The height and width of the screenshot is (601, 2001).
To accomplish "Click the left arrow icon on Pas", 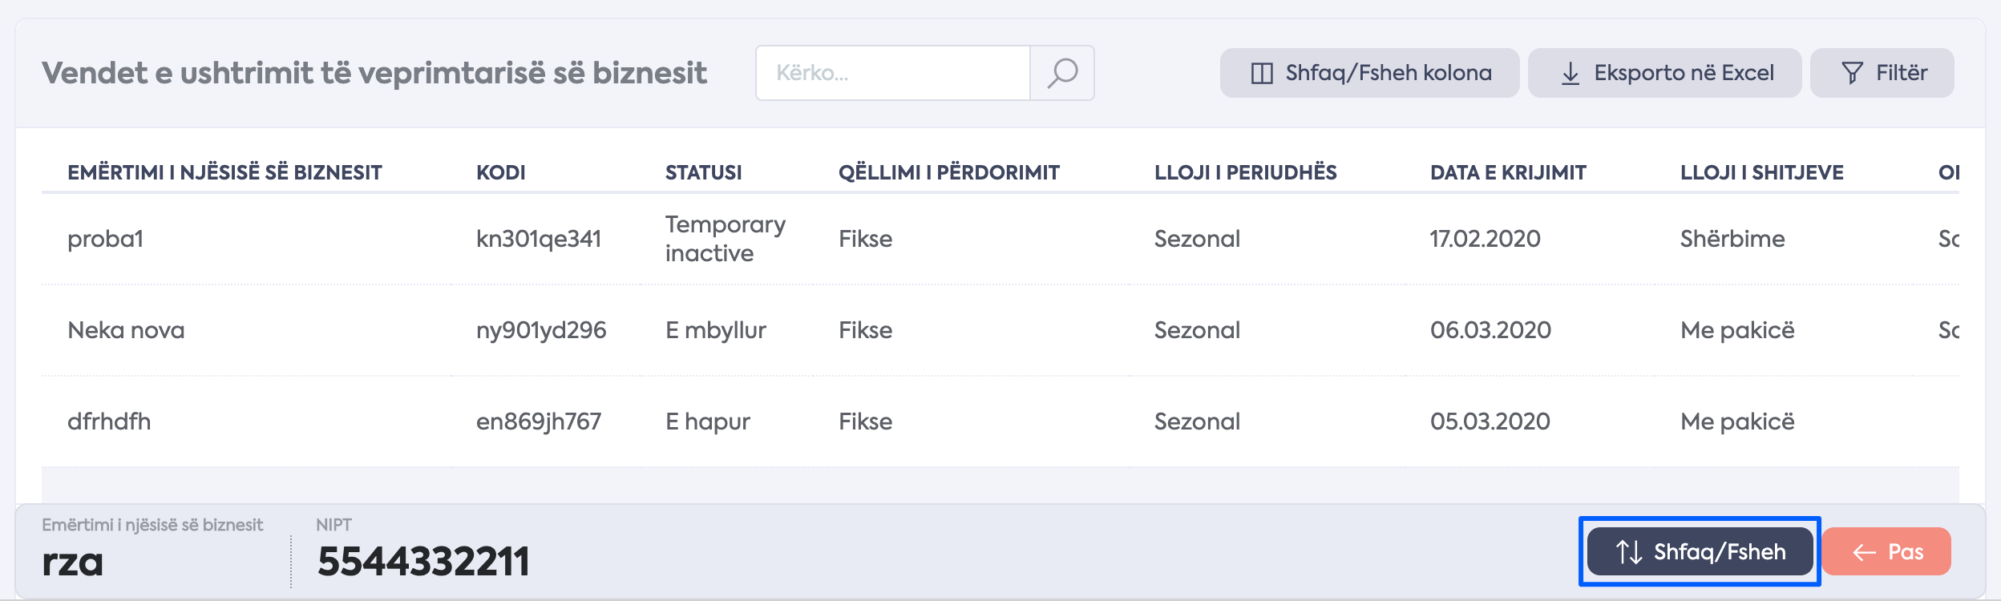I will 1864,552.
